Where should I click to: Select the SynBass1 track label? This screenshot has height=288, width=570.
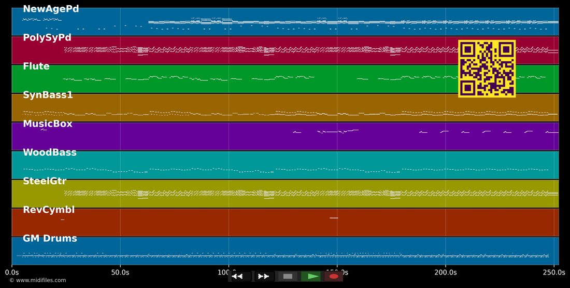[x=48, y=95]
